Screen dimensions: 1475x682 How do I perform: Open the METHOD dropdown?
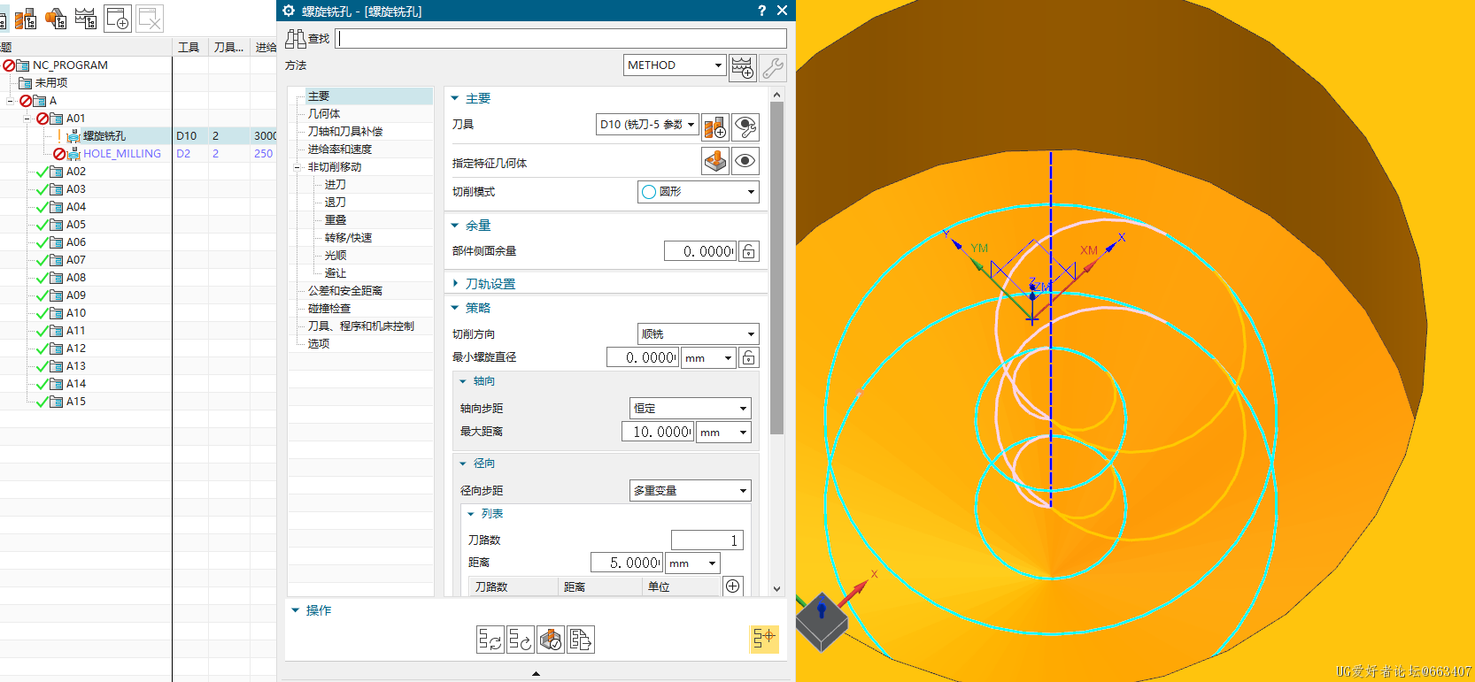pos(675,65)
